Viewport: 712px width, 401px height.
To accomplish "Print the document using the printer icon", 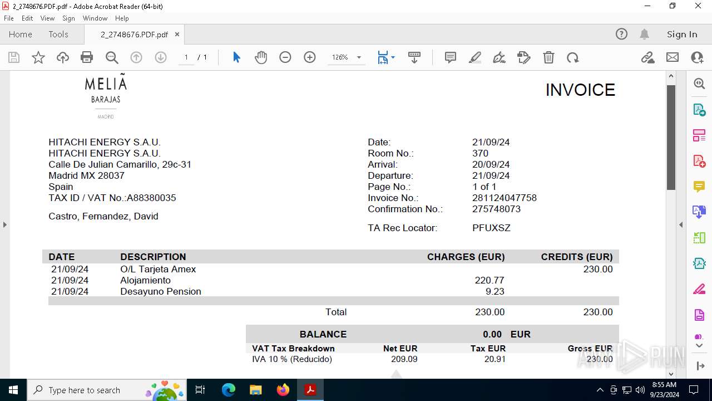I will pos(87,57).
